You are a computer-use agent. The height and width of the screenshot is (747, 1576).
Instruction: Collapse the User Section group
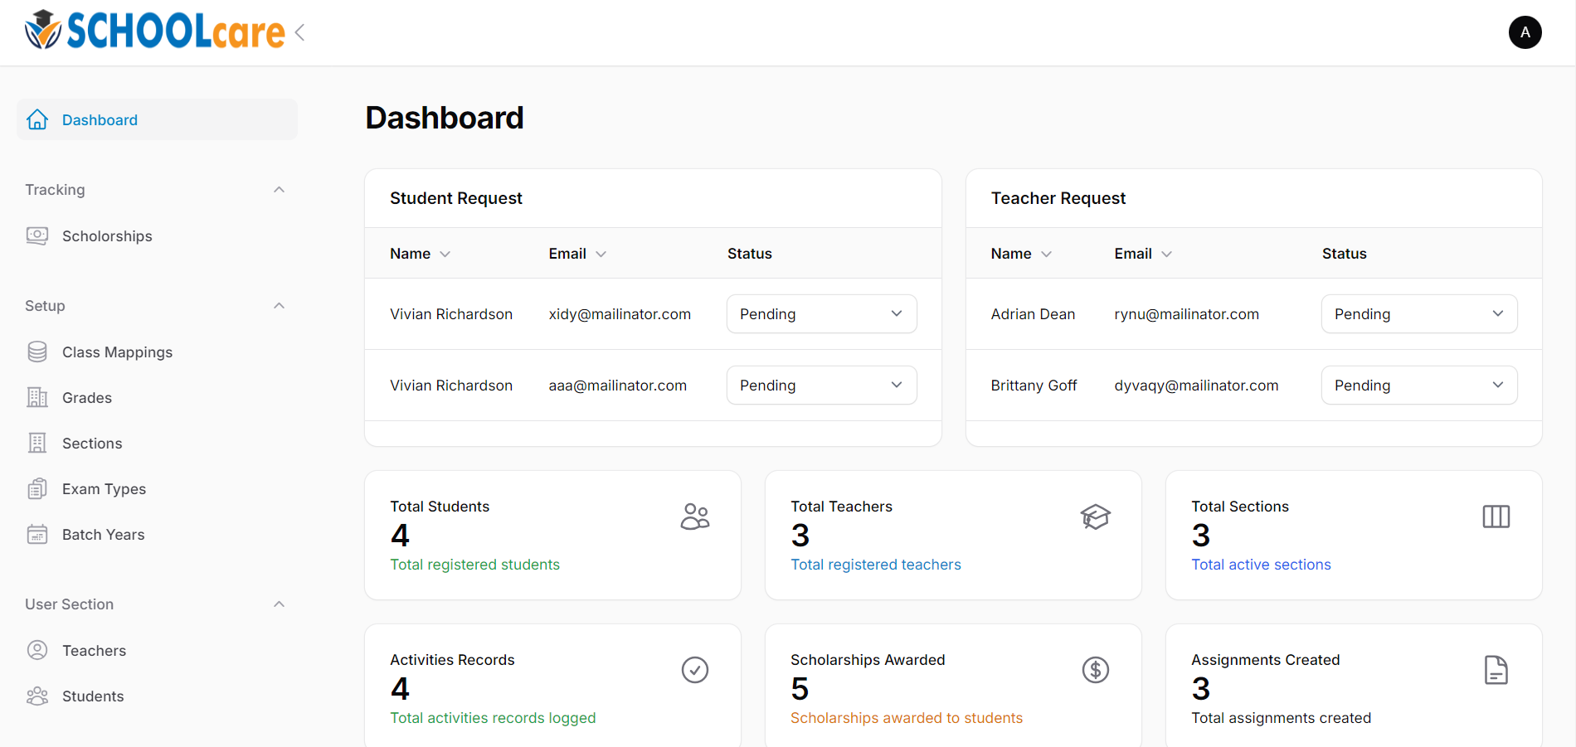[x=280, y=604]
